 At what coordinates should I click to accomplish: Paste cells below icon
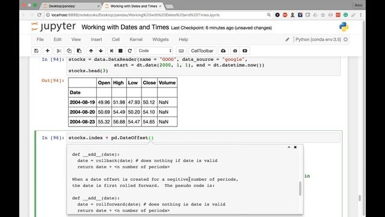pos(79,51)
